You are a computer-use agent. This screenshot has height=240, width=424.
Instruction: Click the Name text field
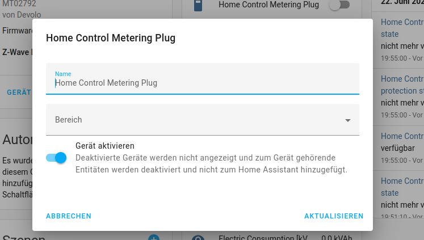[x=202, y=83]
